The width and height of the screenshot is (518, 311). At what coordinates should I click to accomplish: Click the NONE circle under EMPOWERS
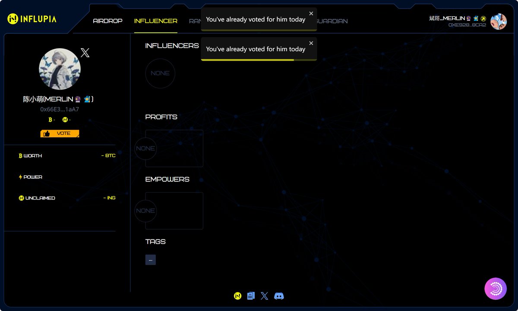(145, 211)
